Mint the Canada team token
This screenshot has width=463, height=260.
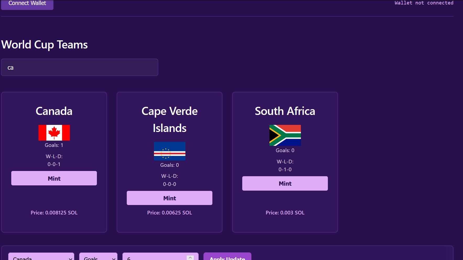click(54, 178)
